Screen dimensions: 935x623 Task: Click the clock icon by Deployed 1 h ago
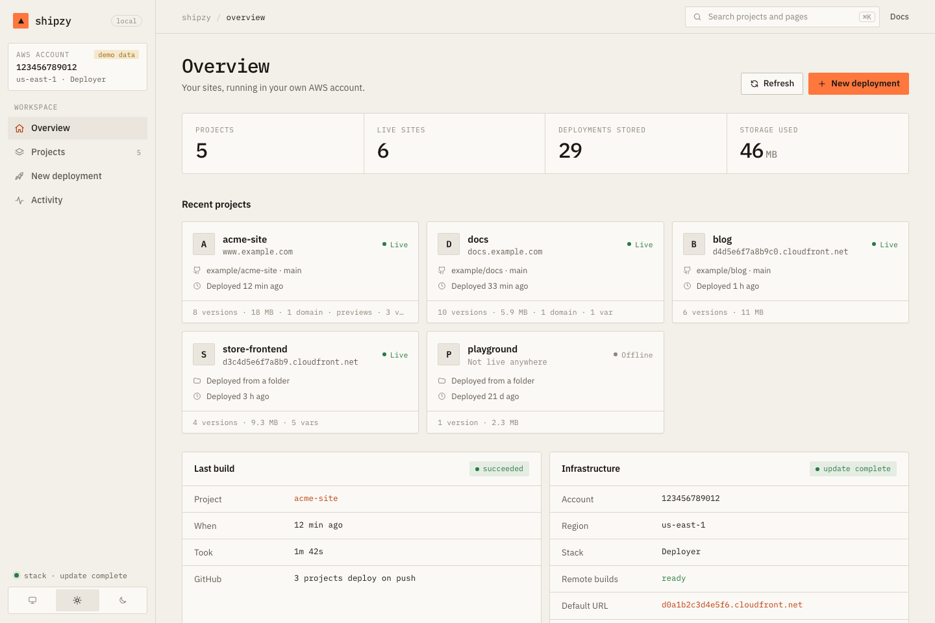[687, 286]
